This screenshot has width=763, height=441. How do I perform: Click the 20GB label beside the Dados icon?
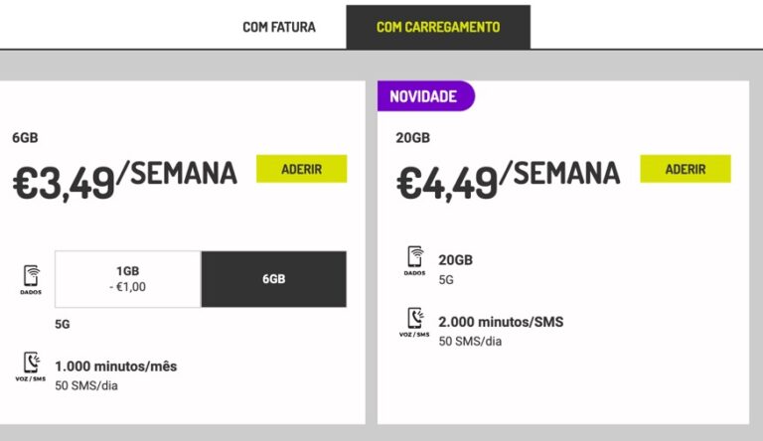click(455, 260)
